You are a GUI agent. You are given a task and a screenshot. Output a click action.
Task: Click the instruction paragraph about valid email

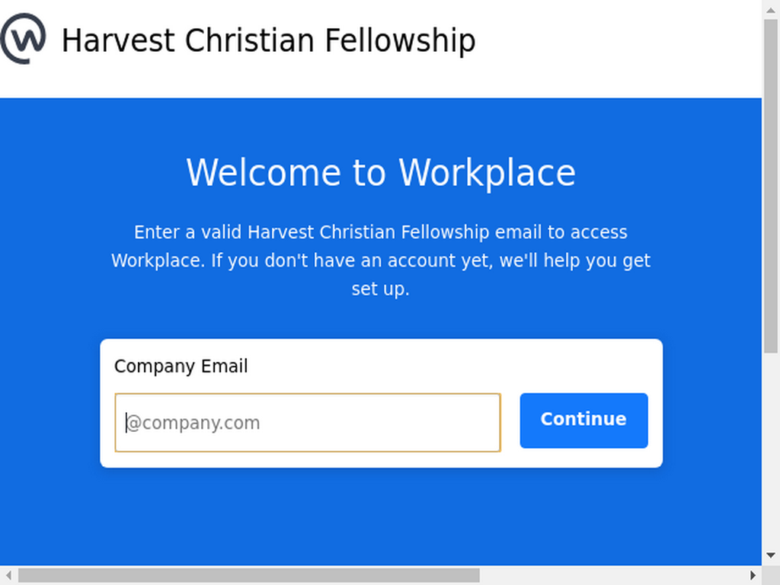pyautogui.click(x=381, y=261)
